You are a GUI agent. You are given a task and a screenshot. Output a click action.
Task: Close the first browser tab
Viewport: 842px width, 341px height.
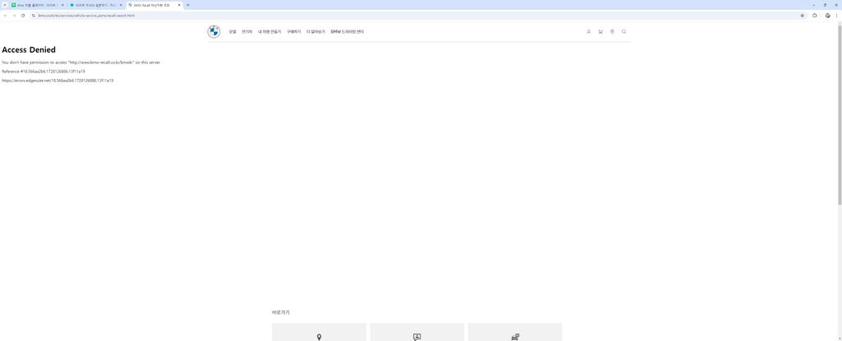click(63, 5)
